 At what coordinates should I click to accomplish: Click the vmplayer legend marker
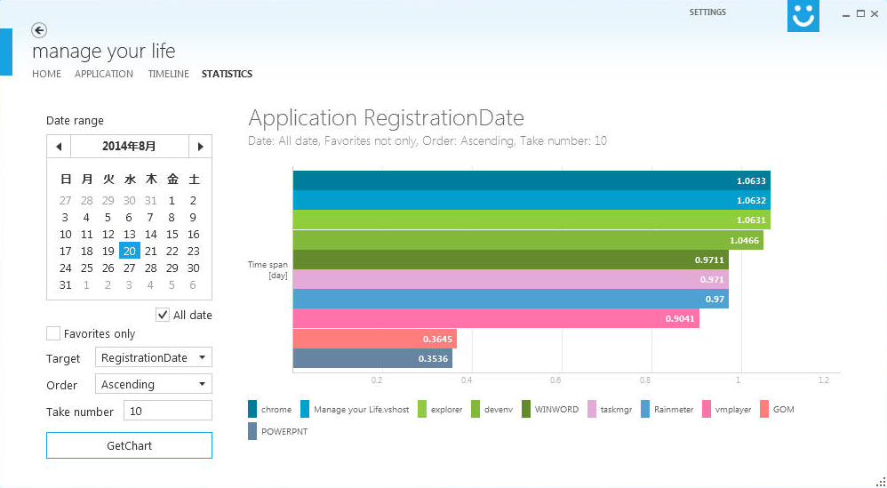click(x=707, y=410)
